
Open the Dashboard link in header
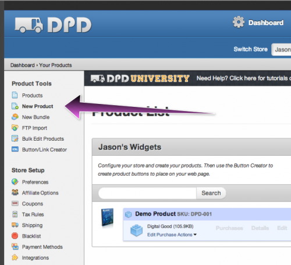(266, 23)
